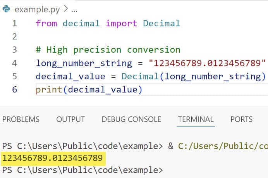The image size is (268, 178).
Task: Click the yellow C:/Users/Public path in terminal
Action: click(x=223, y=146)
